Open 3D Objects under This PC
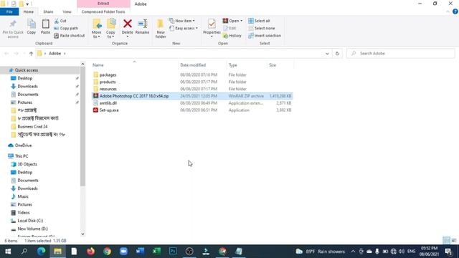This screenshot has height=258, width=459. [x=27, y=164]
